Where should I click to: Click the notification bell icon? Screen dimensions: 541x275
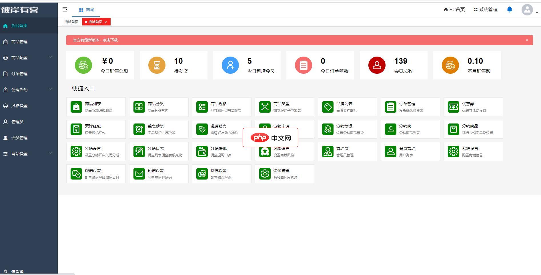tap(509, 10)
